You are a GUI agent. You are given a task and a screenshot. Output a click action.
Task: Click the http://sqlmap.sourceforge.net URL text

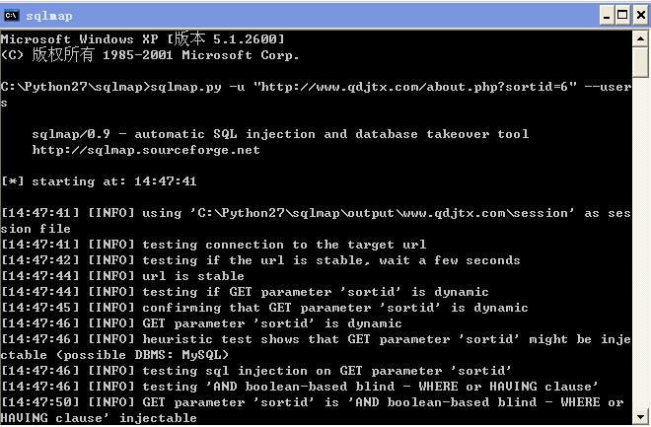pos(146,150)
